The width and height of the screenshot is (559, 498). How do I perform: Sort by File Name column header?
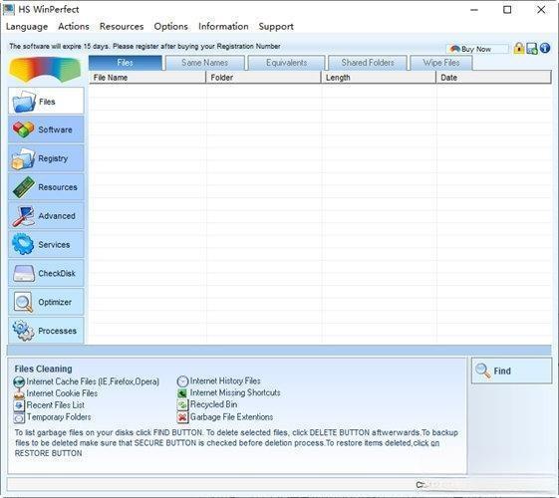click(x=147, y=78)
